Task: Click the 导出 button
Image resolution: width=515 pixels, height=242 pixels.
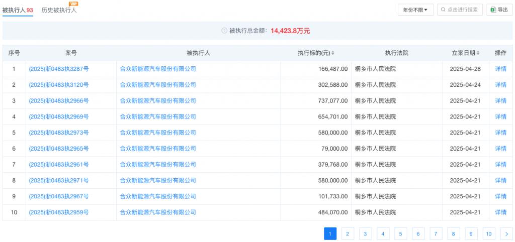Action: click(x=499, y=10)
